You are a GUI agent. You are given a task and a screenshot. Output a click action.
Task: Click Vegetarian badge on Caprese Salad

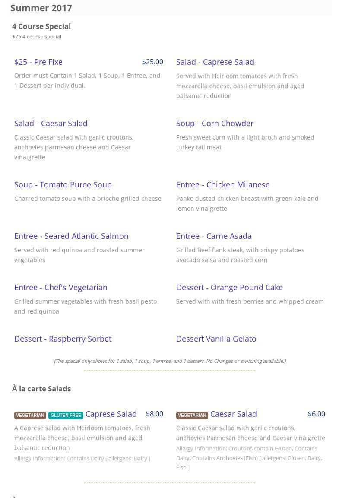[30, 415]
